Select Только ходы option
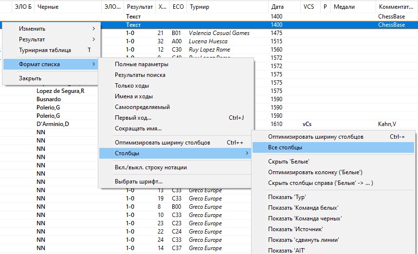This screenshot has width=418, height=254. (175, 86)
